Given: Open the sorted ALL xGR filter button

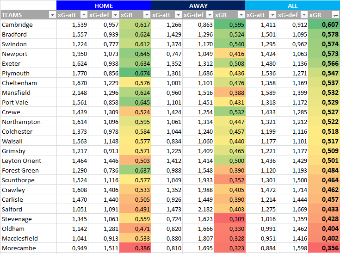Looking at the screenshot, I should (335, 15).
